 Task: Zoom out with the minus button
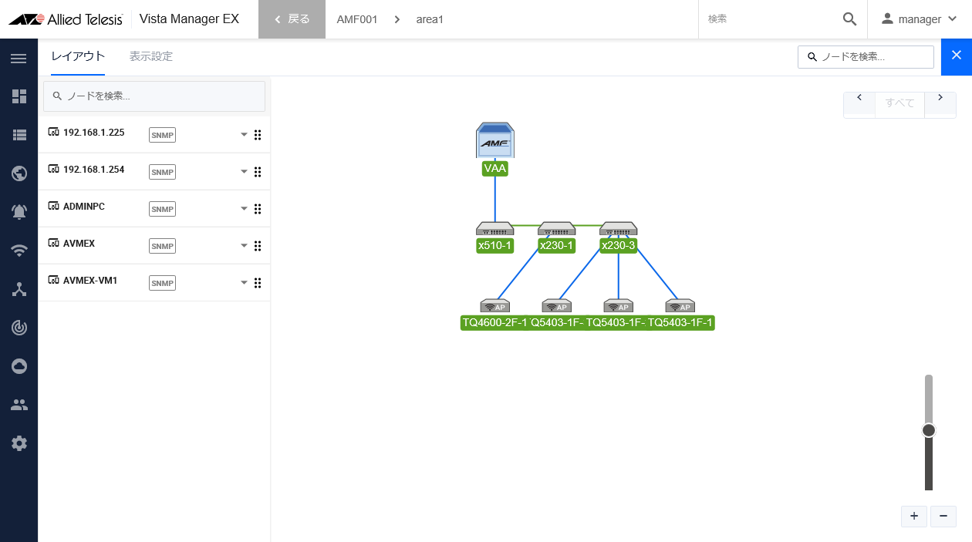click(x=943, y=517)
